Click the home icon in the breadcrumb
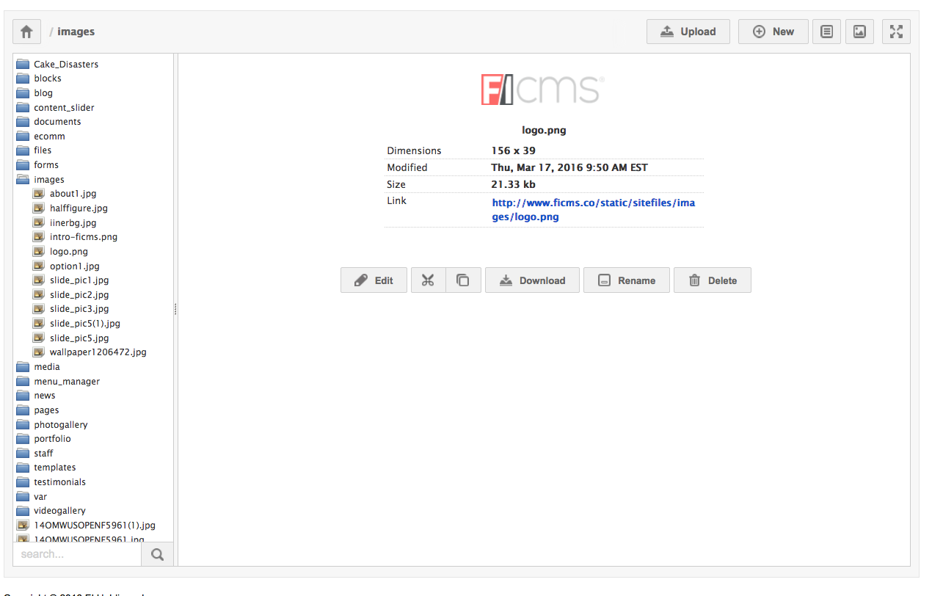Screen dimensions: 932x596 coord(26,32)
